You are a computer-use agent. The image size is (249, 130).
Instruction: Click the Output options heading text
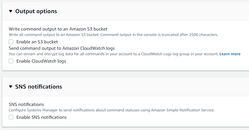[36, 11]
